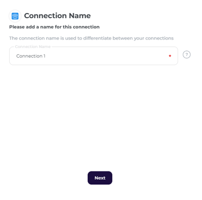The image size is (202, 200).
Task: Proceed with the dark purple Next button
Action: (100, 178)
